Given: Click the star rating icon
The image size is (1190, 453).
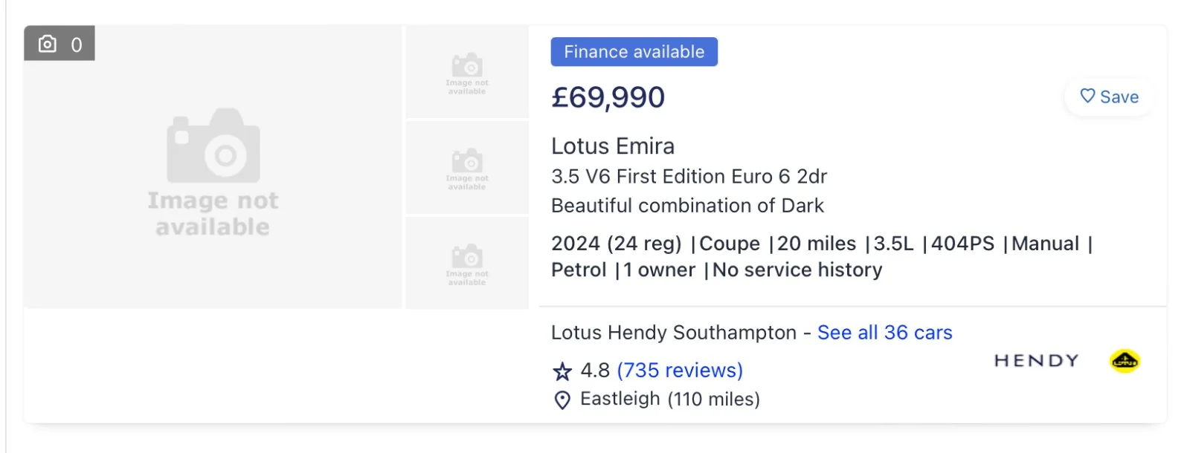Looking at the screenshot, I should click(562, 371).
